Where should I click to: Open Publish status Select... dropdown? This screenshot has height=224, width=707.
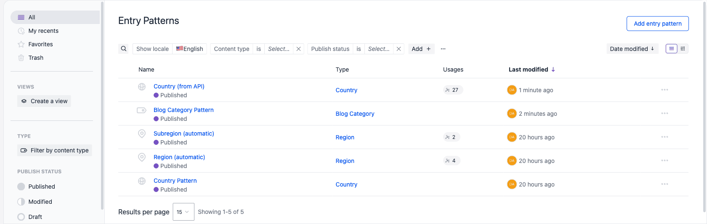click(x=379, y=49)
